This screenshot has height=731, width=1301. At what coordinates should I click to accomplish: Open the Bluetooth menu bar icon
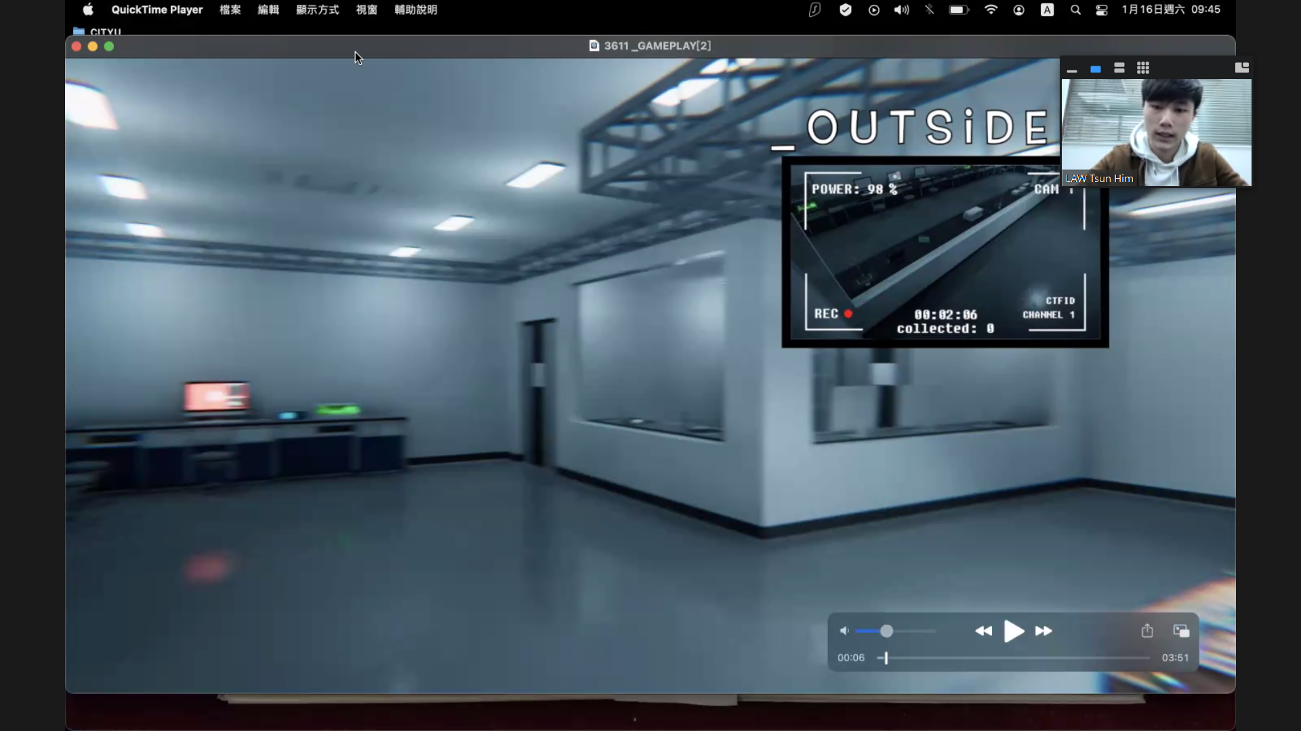[x=930, y=9]
